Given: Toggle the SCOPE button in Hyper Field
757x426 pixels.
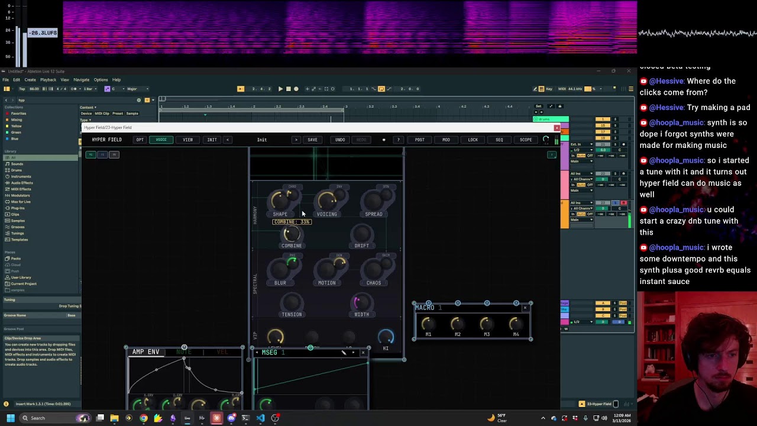Looking at the screenshot, I should 526,140.
